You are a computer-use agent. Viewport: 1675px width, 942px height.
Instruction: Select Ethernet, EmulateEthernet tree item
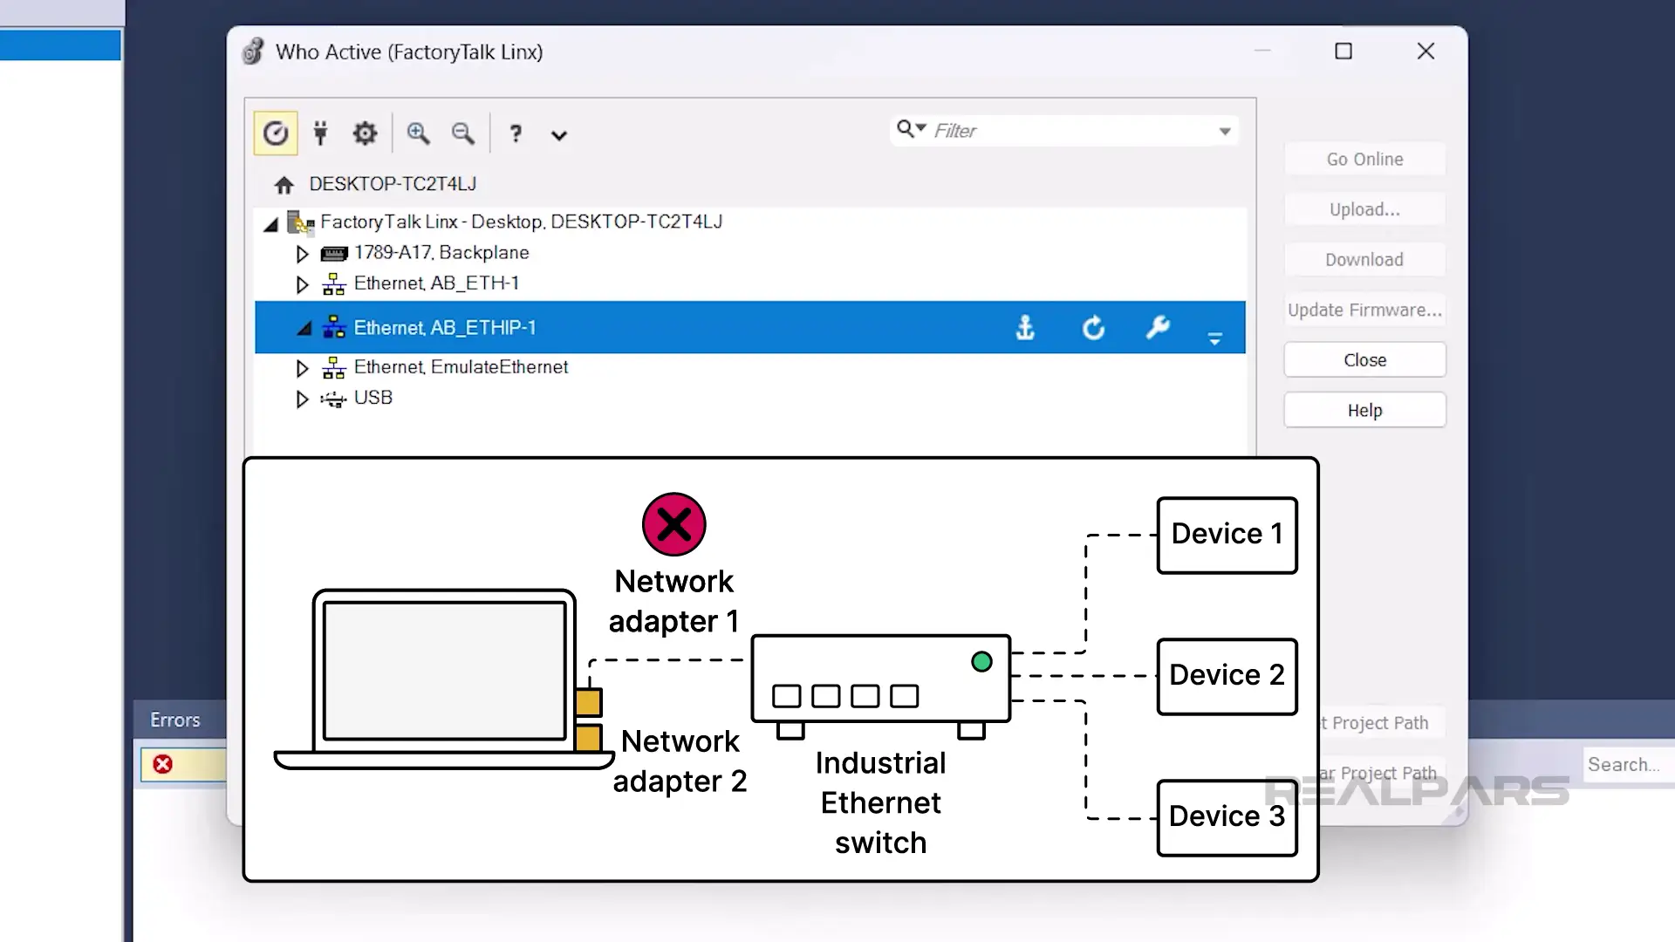pyautogui.click(x=461, y=367)
